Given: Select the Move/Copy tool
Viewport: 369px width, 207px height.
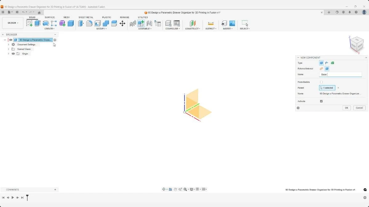Looking at the screenshot, I should pos(123,23).
